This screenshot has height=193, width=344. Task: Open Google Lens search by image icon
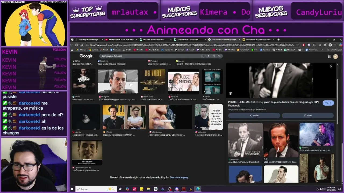pos(214,56)
